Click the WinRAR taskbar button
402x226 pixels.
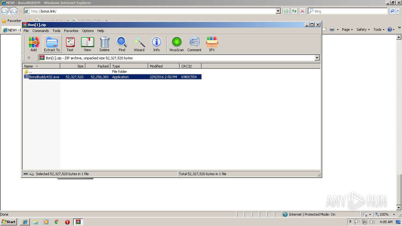pyautogui.click(x=78, y=222)
